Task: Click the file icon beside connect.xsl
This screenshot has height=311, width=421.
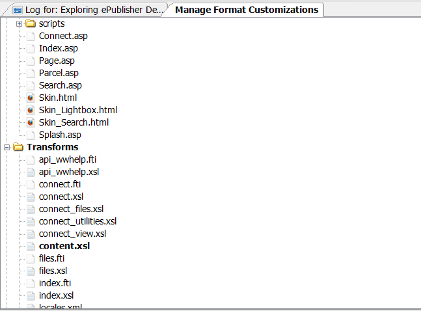Action: click(31, 196)
